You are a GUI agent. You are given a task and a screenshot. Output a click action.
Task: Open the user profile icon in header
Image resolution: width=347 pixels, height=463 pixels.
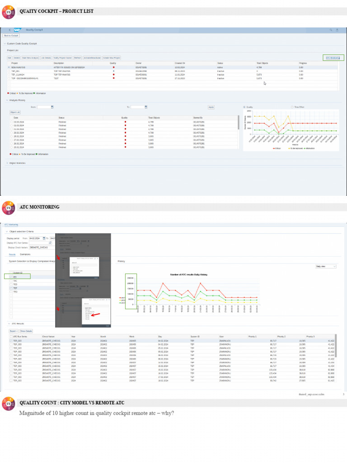pos(338,30)
